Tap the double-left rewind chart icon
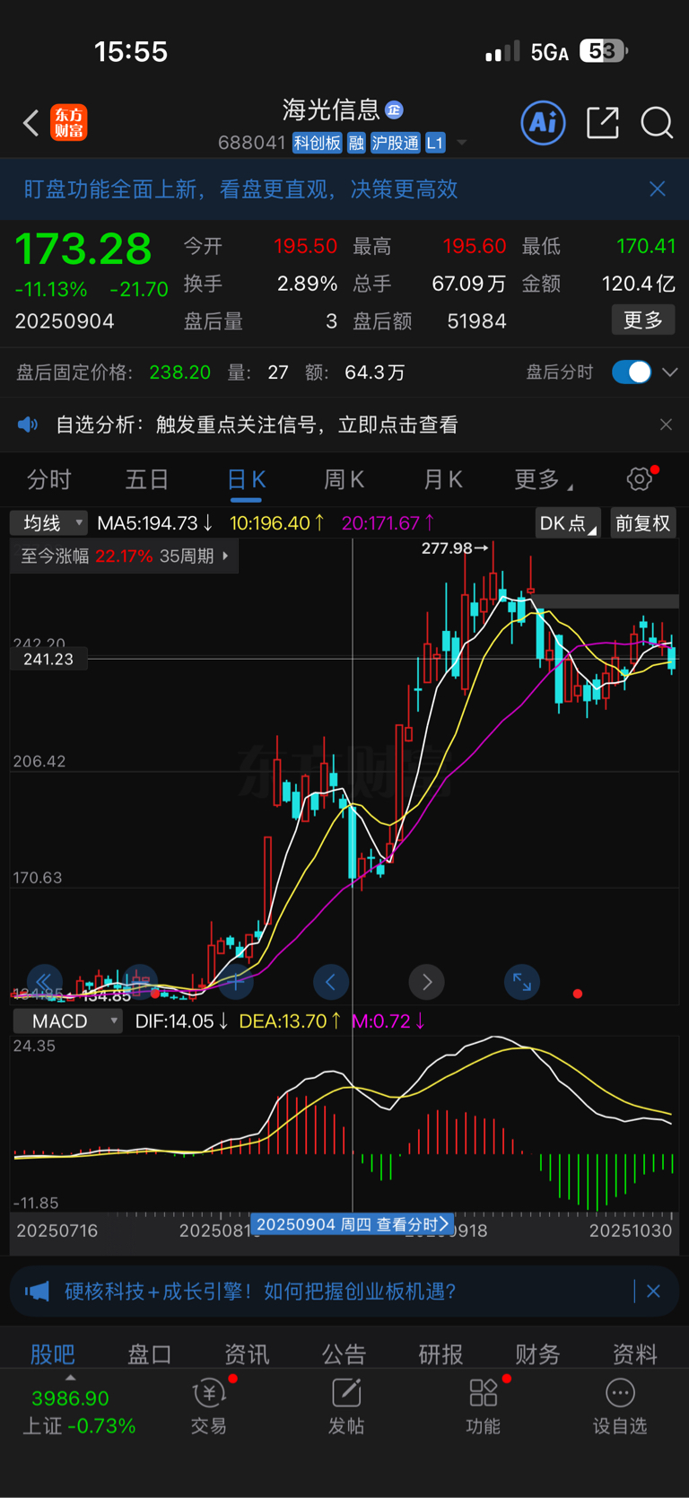 point(44,981)
